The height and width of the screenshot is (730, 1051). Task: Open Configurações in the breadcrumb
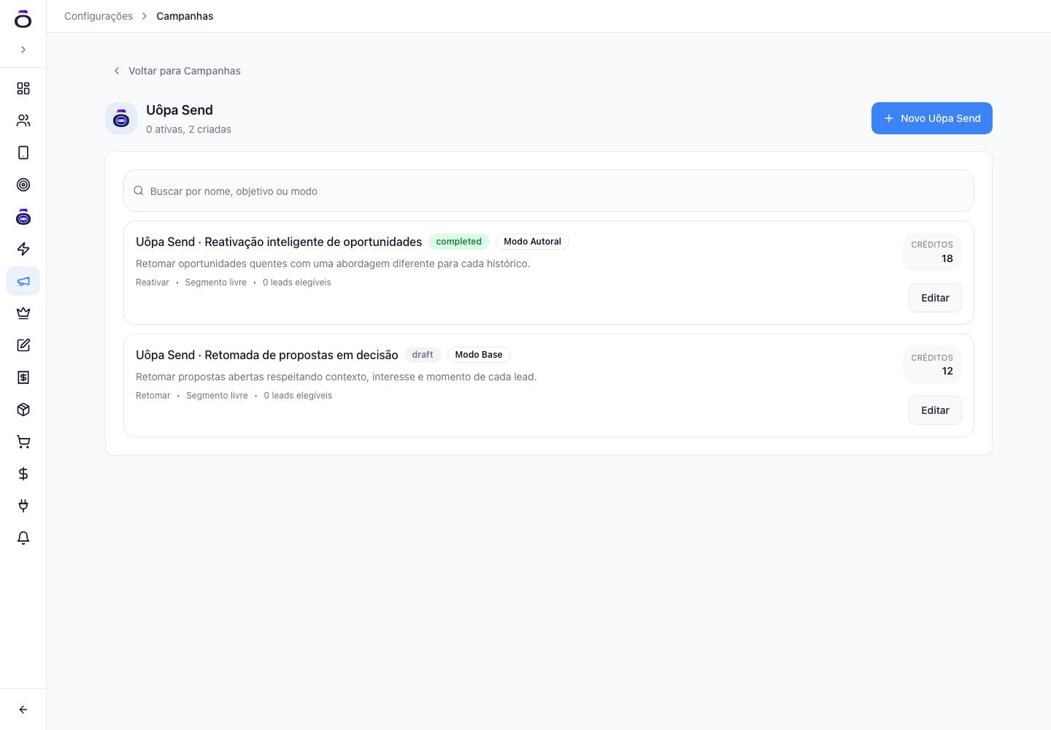click(99, 16)
